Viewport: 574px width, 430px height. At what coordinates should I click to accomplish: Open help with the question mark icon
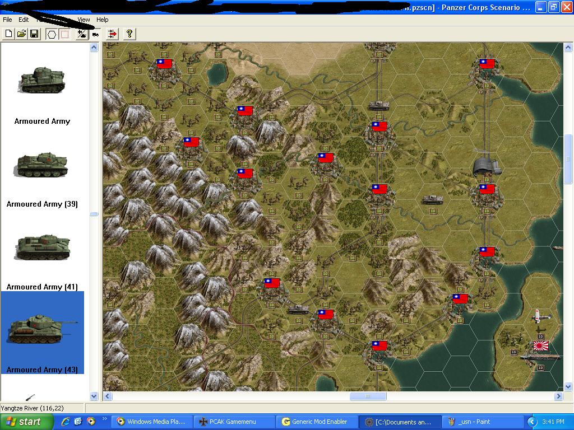(x=129, y=34)
